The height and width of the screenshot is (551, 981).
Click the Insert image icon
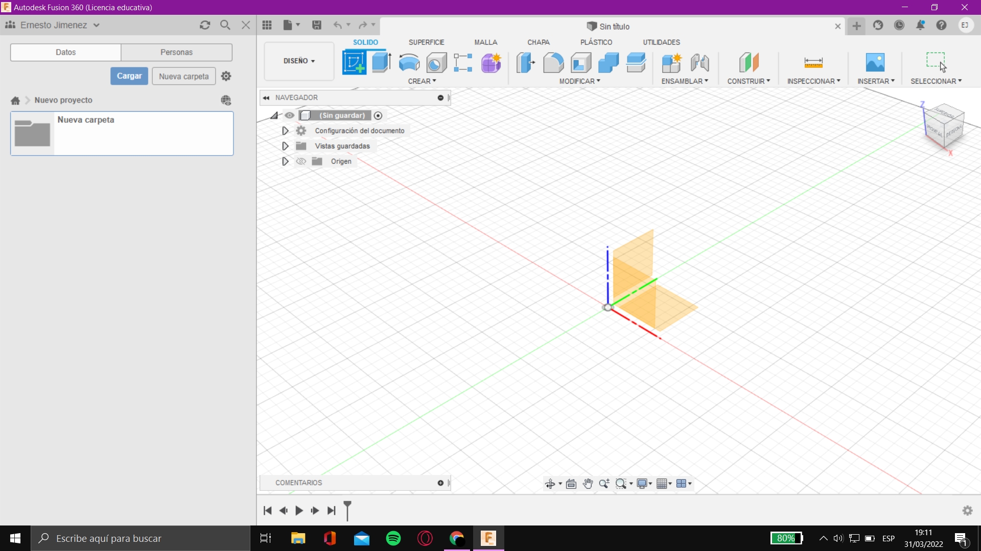coord(875,63)
